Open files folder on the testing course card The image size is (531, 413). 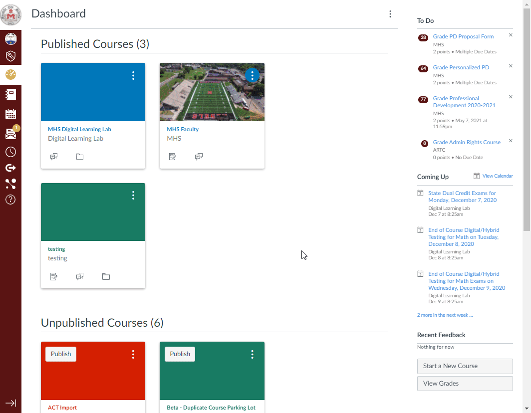coord(105,276)
